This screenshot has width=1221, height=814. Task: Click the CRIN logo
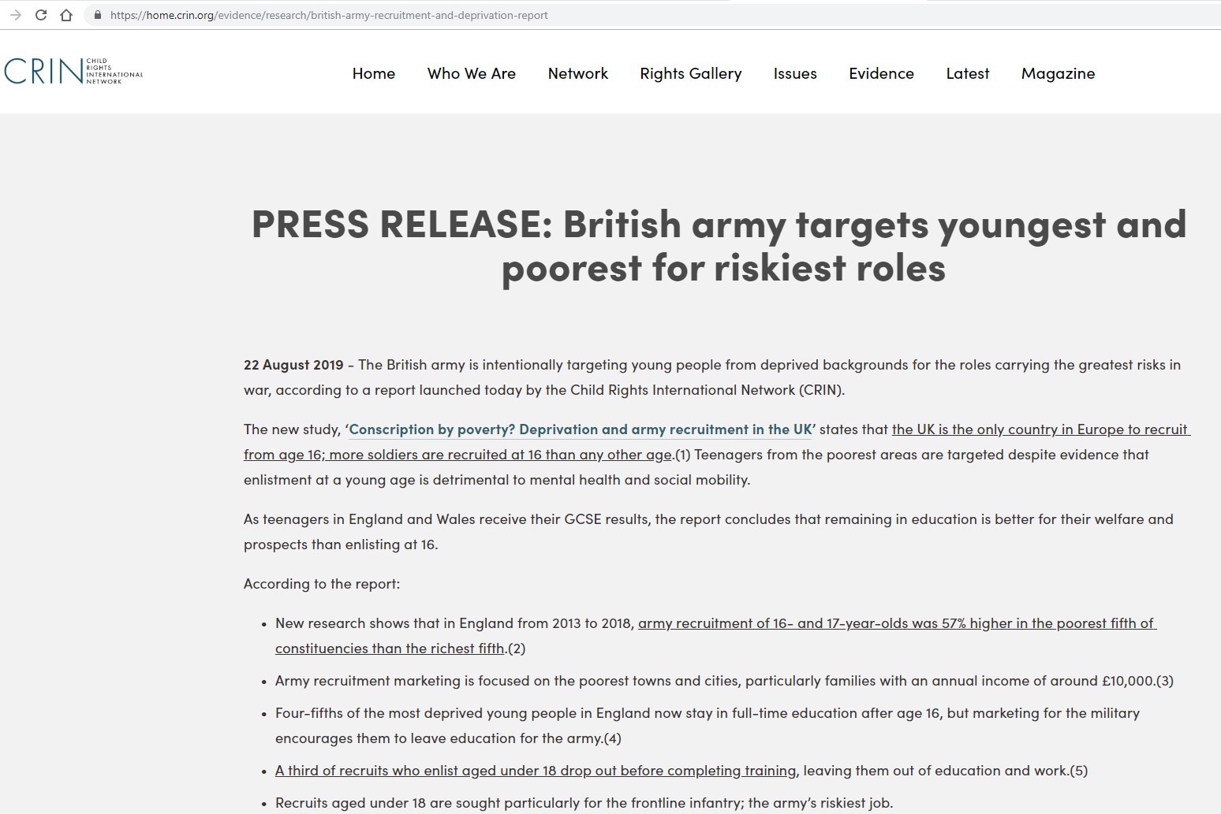[x=73, y=72]
